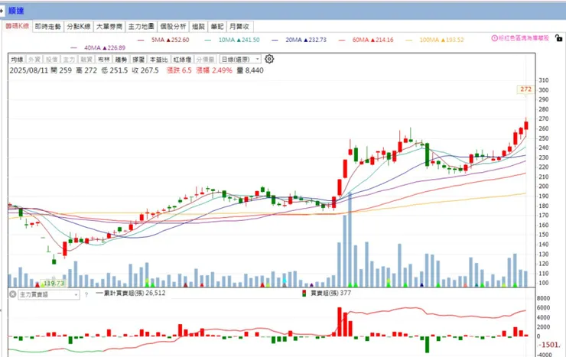Click the tallest red 主力買賣超 bar

340,322
